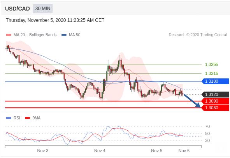Select the Nov 6 date on axis
Image resolution: width=230 pixels, height=158 pixels.
click(x=184, y=151)
